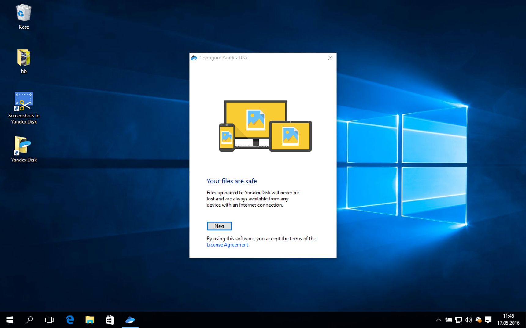
Task: Select the Yandex.Disk desktop shortcut
Action: tap(24, 149)
